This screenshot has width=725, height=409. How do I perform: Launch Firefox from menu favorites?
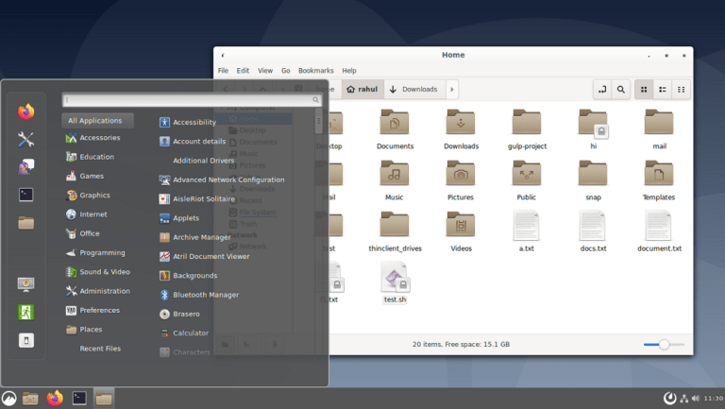(25, 111)
